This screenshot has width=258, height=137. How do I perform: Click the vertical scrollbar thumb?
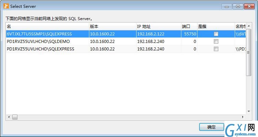pos(249,52)
